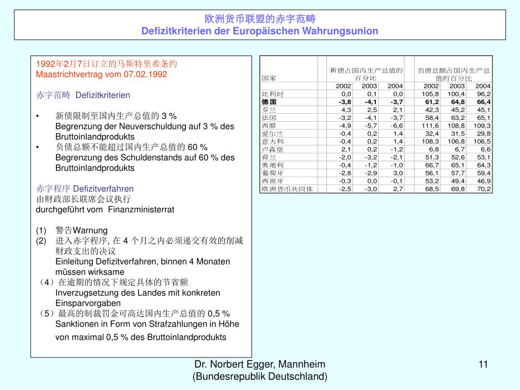Click the table row label '西班牙'
Screen dimensions: 520x390
point(273,181)
